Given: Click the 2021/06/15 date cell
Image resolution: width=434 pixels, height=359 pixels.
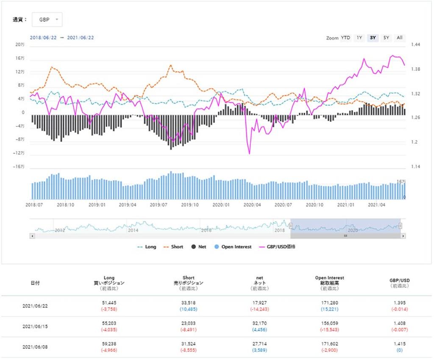Looking at the screenshot, I should 35,326.
